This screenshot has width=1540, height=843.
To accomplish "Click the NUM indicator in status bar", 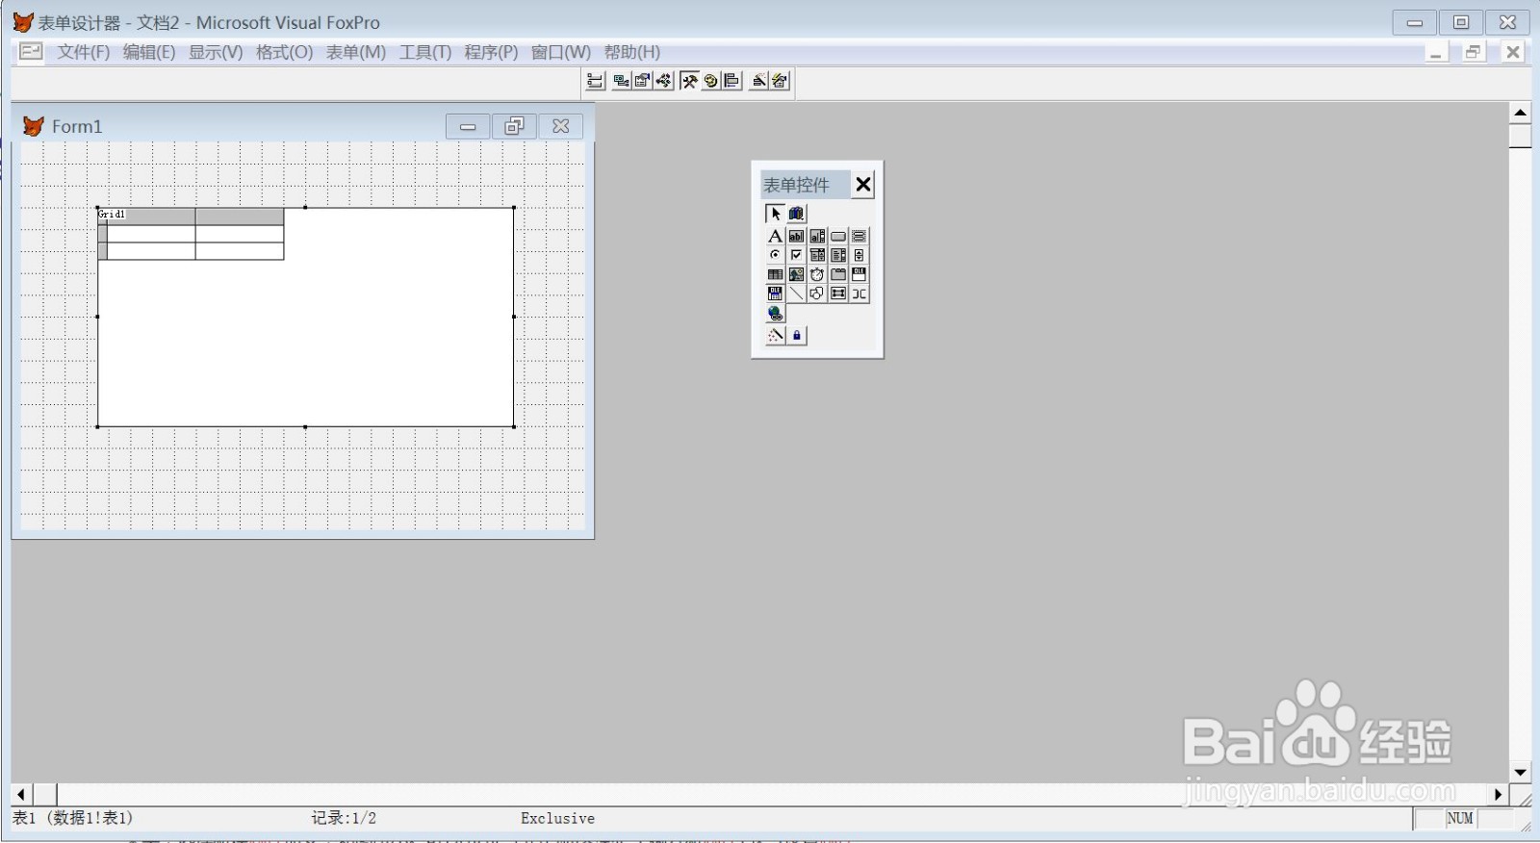I will point(1460,818).
